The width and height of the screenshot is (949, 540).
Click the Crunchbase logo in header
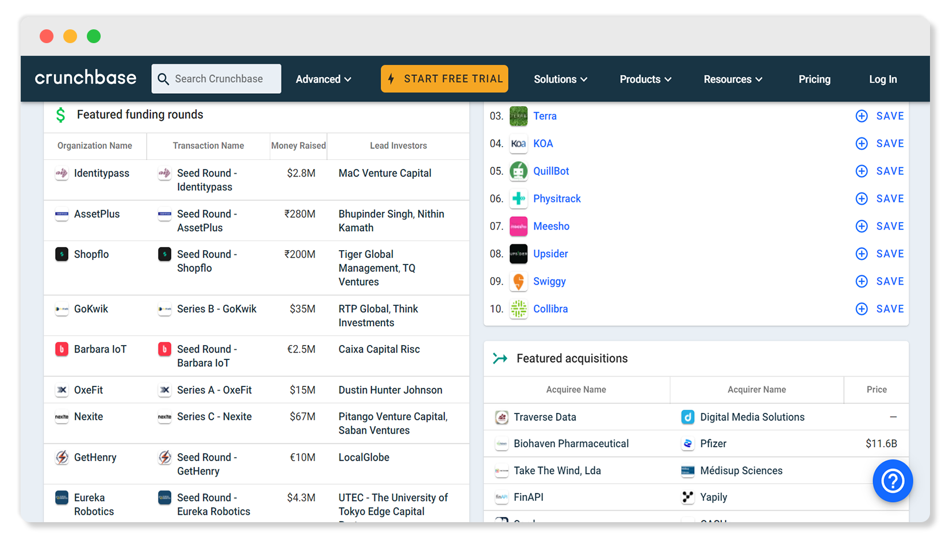coord(86,78)
